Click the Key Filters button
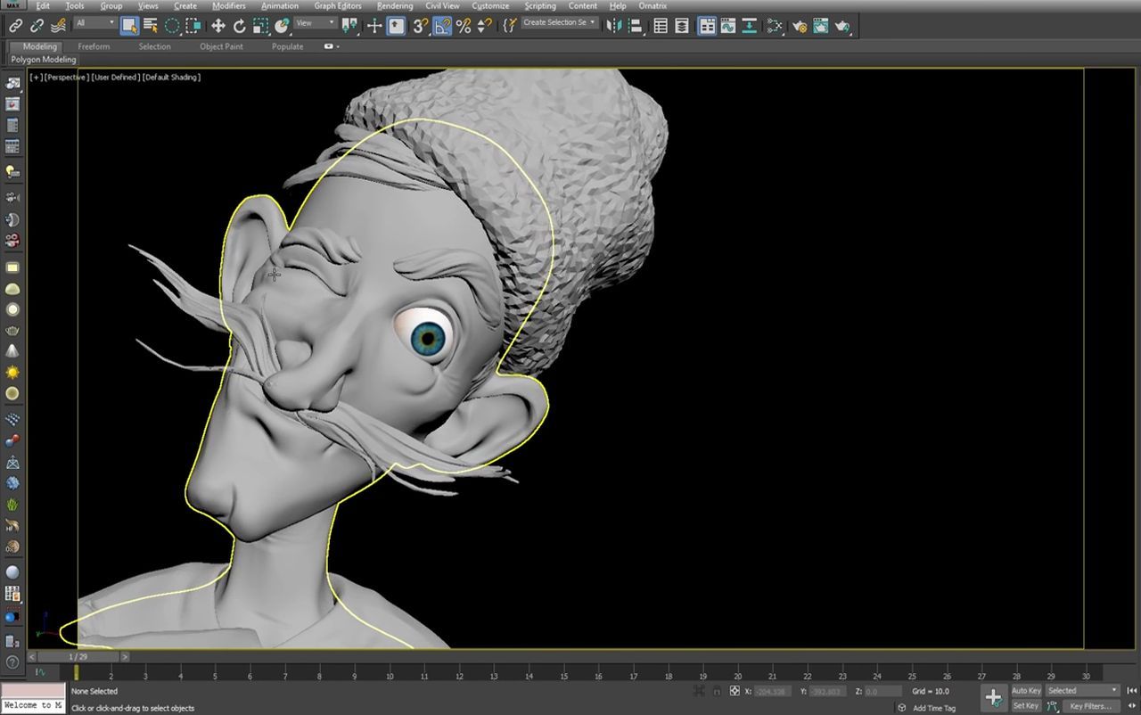 1092,706
